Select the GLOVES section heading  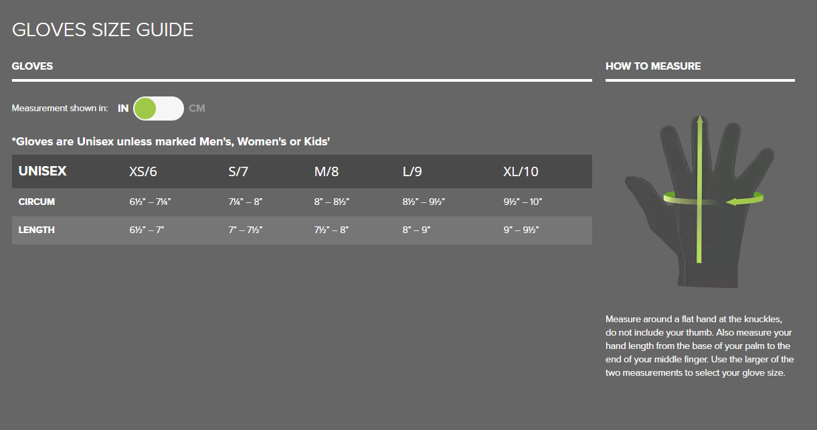32,66
